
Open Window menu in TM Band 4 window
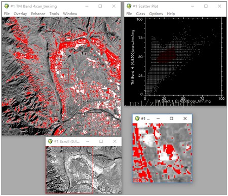(70, 14)
